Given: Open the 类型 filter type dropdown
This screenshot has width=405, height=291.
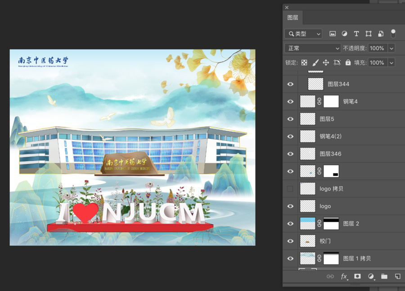Looking at the screenshot, I should 303,34.
